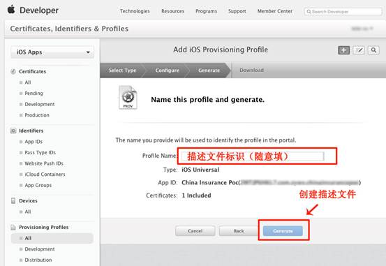Click the Cancel button

pos(195,231)
